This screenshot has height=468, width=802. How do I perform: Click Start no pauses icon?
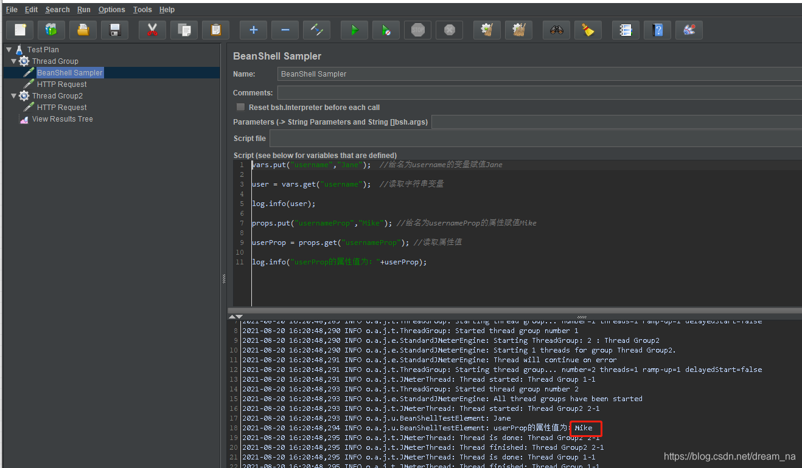tap(386, 30)
